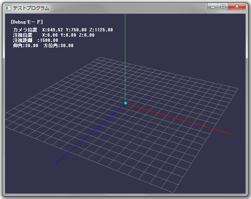Click the camera Y:750.00 value
The height and width of the screenshot is (199, 251).
coord(76,30)
